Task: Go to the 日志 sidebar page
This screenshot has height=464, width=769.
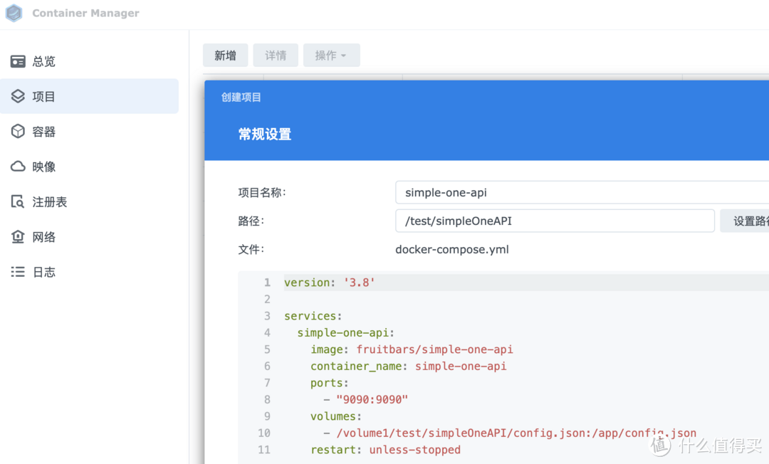Action: click(x=44, y=272)
